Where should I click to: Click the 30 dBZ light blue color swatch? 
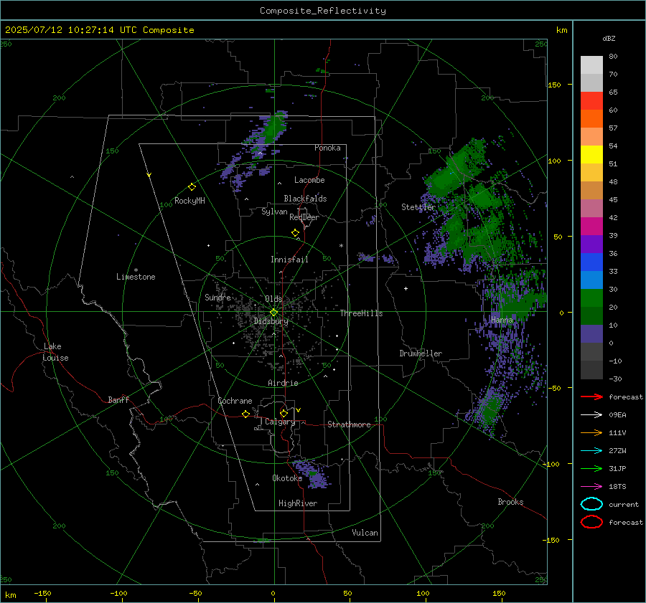591,280
